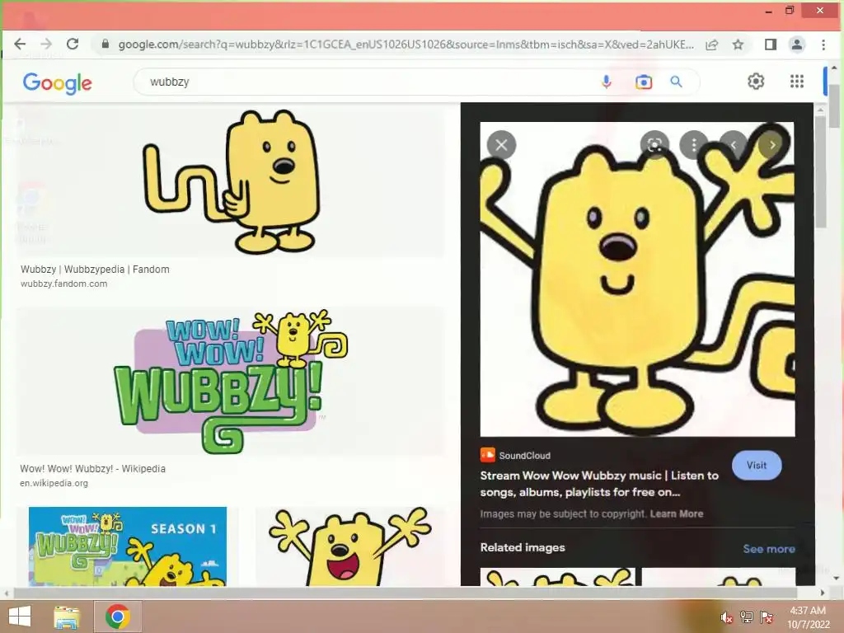Reload the current page

[73, 45]
